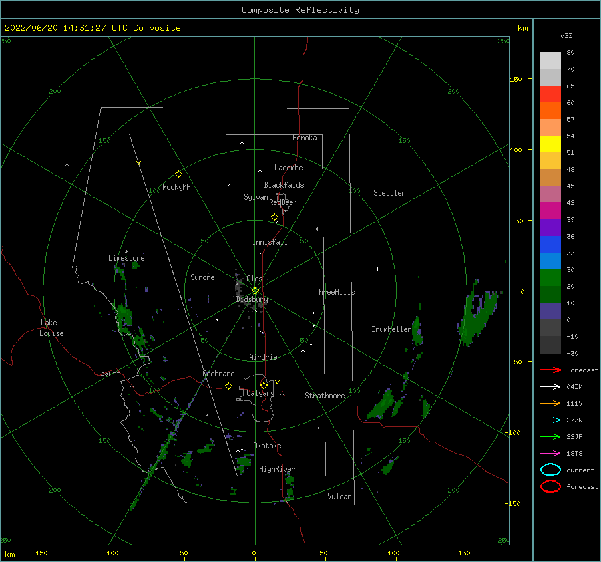Viewport: 601px width, 562px height.
Task: Click the yellow diamond marker above Calgary label
Action: click(x=264, y=385)
